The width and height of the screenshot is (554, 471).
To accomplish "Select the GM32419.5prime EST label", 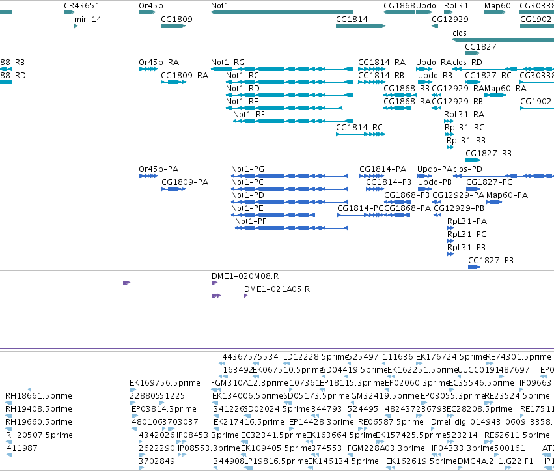I will click(384, 396).
